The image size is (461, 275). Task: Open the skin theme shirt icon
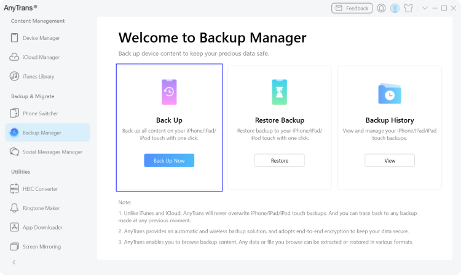coord(408,8)
